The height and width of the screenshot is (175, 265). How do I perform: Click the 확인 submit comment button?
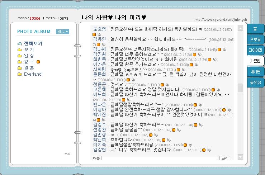point(225,159)
